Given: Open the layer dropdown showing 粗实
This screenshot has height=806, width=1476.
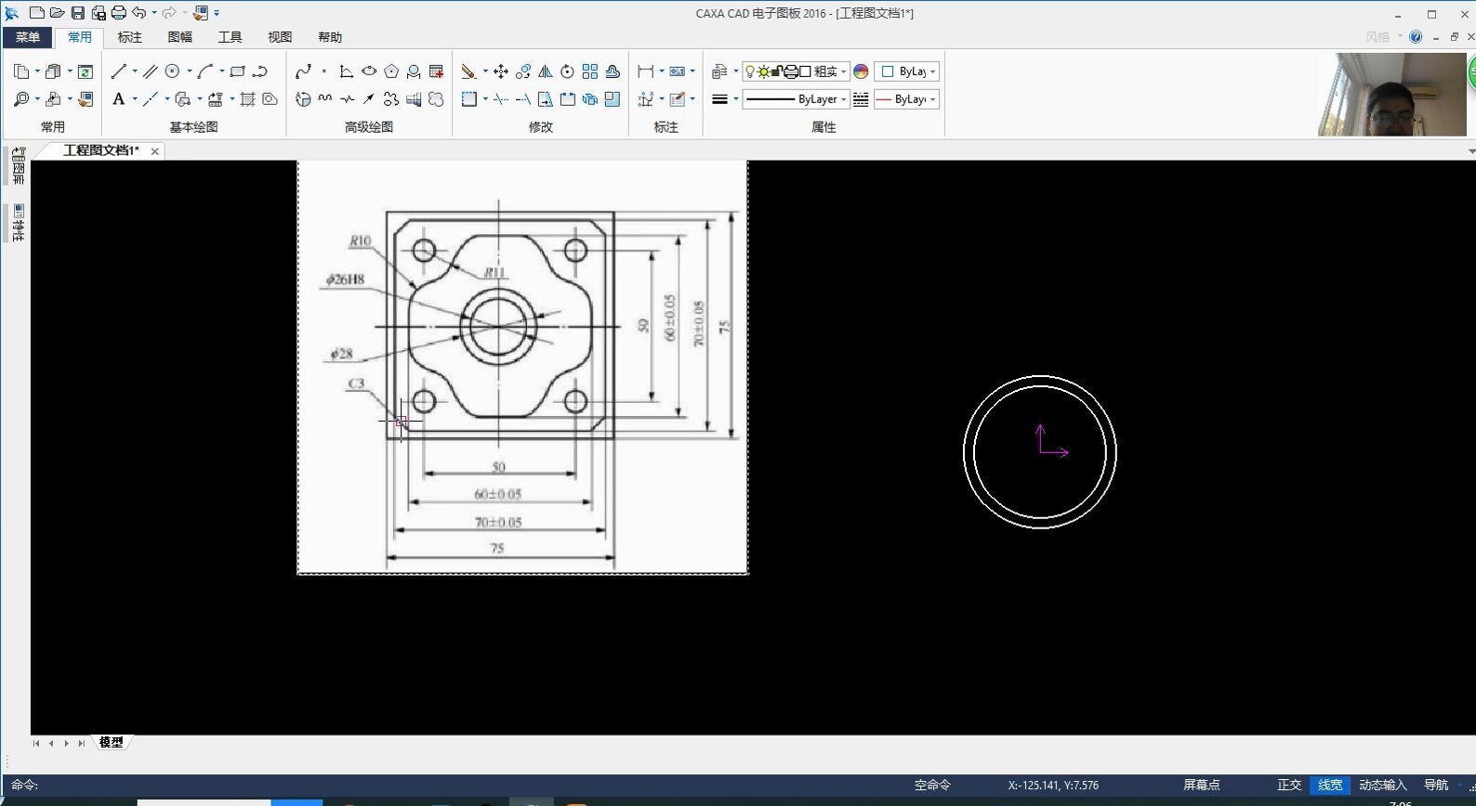Looking at the screenshot, I should coord(796,71).
